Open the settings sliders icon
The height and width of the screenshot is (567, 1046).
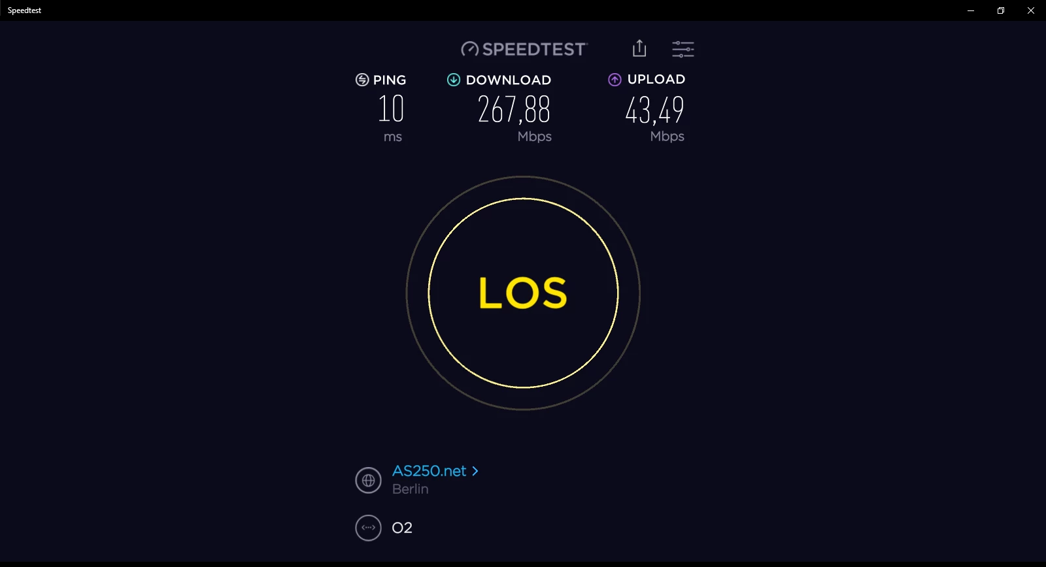pos(683,49)
